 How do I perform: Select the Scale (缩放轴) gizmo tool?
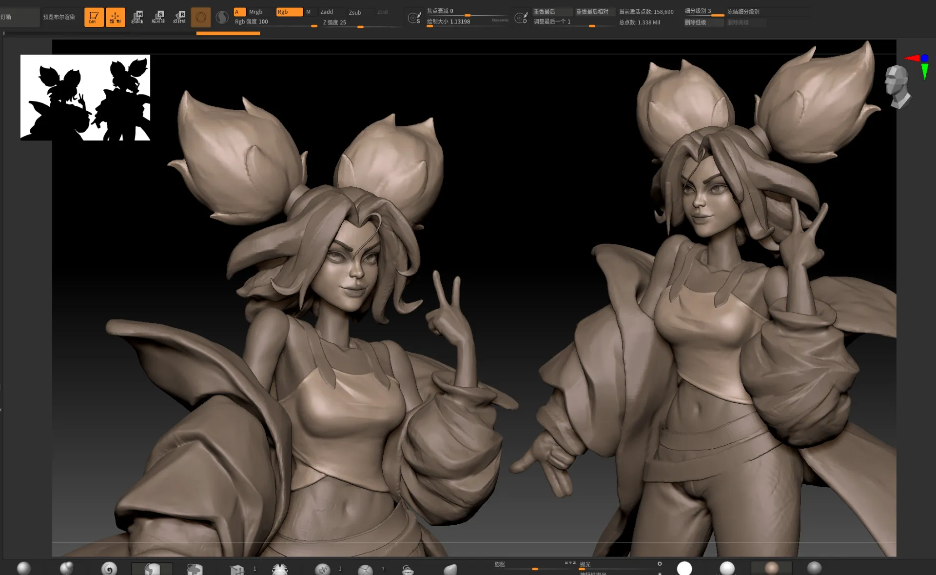[x=158, y=17]
